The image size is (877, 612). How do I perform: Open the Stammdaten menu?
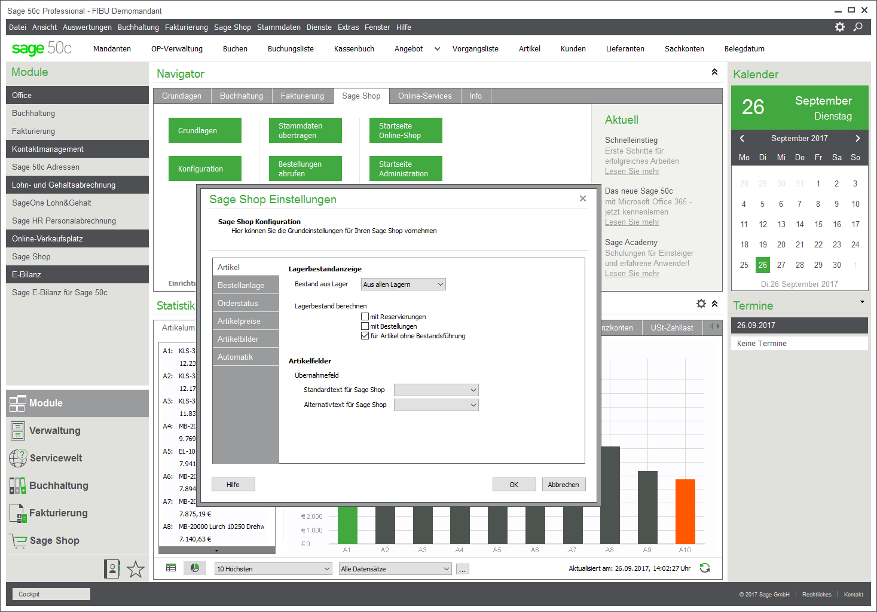pyautogui.click(x=279, y=27)
